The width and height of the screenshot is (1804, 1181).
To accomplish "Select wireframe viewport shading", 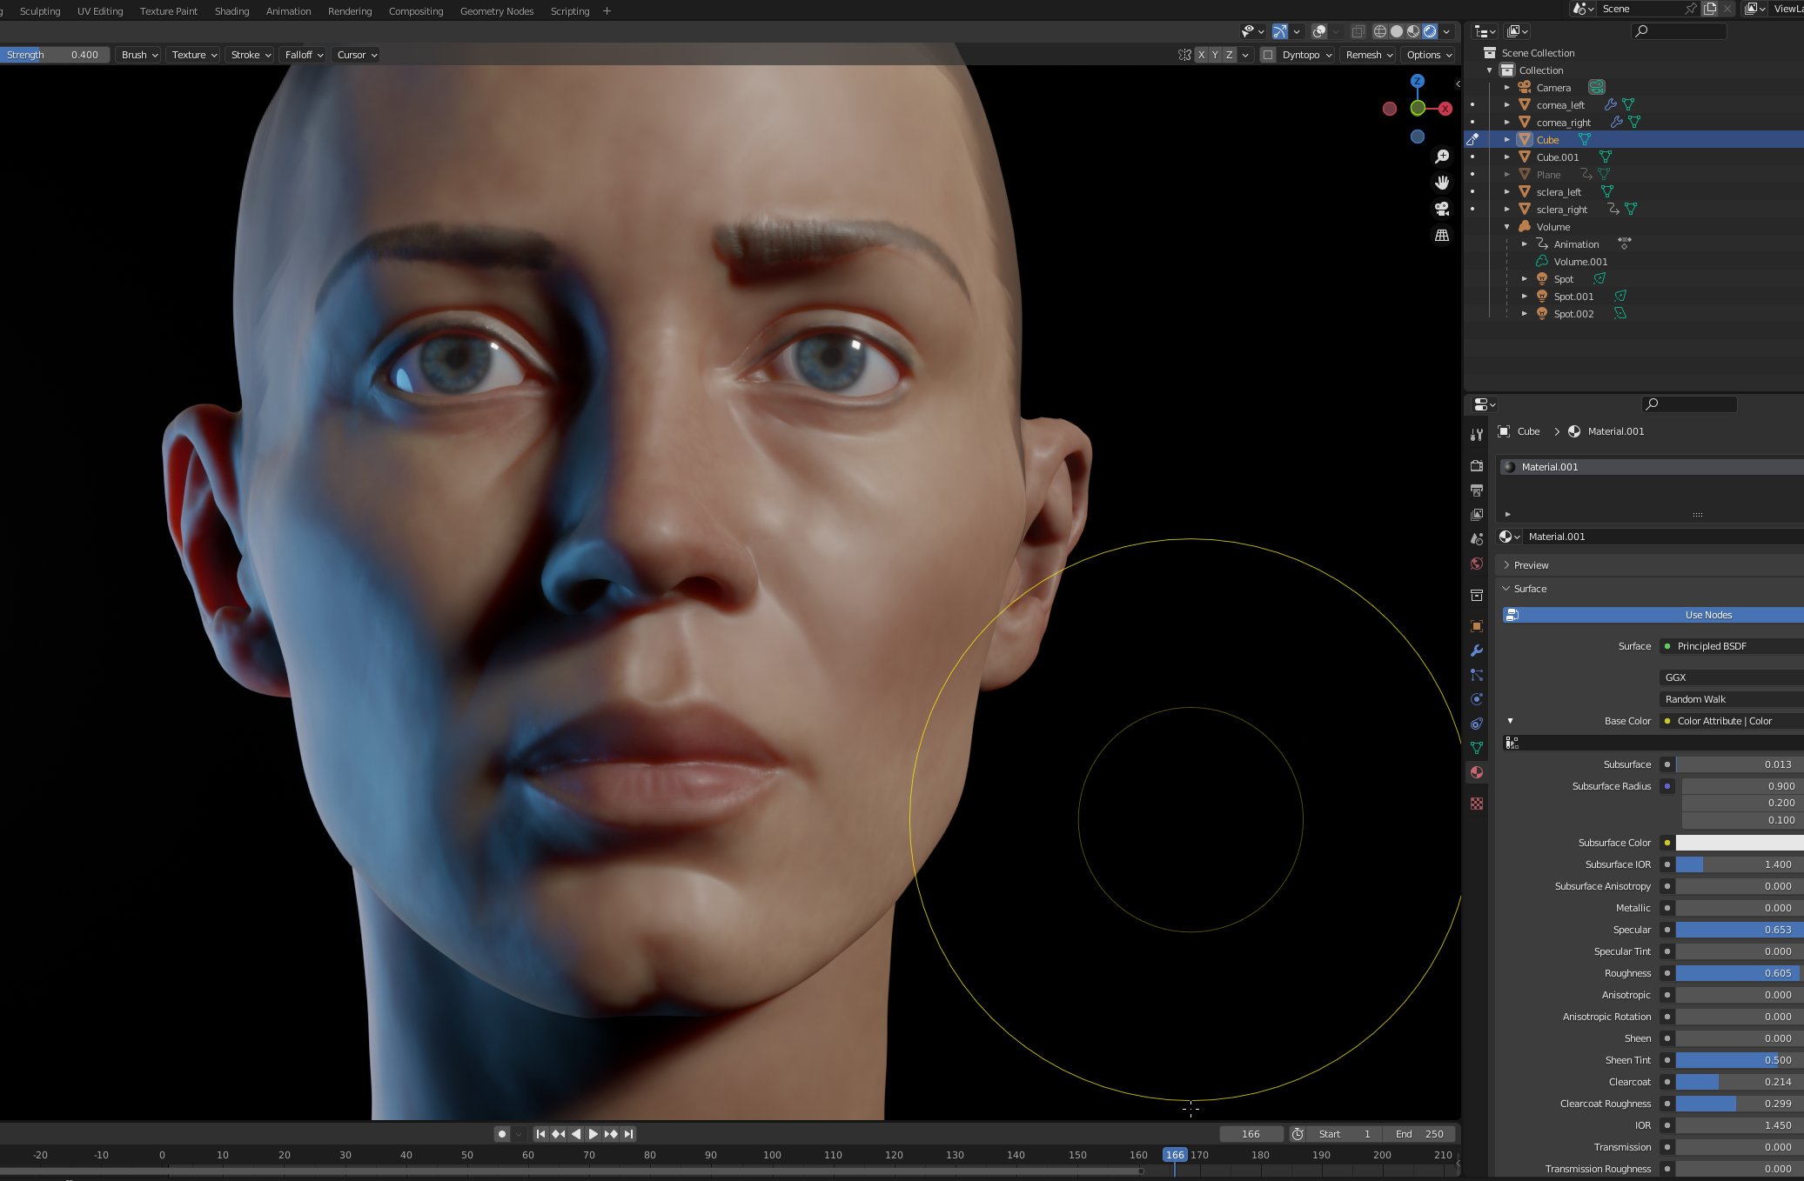I will point(1380,31).
